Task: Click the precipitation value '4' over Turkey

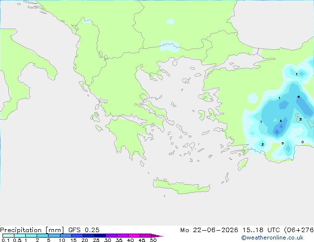Action: point(281,121)
